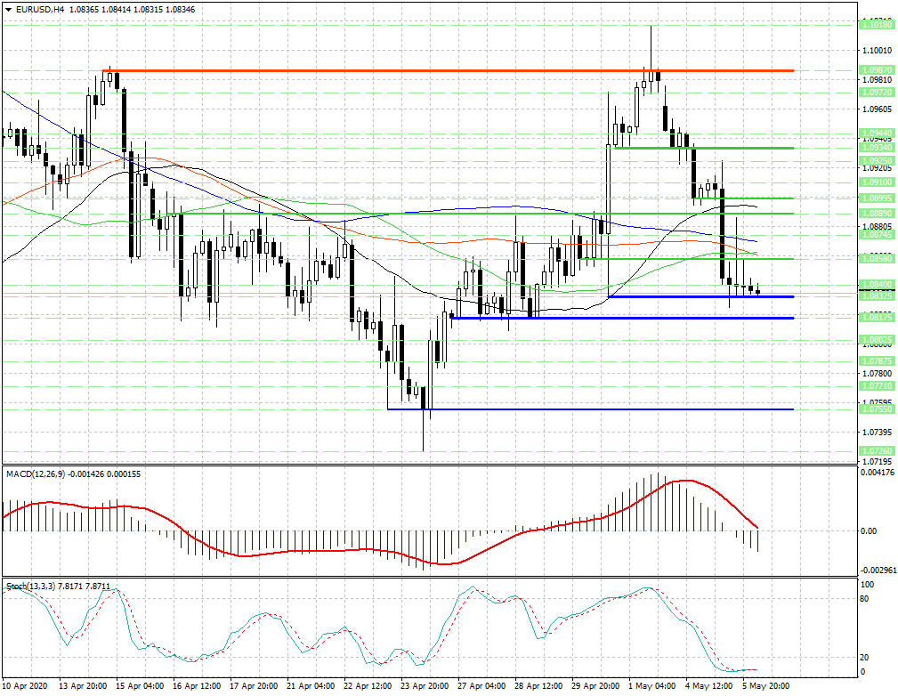Click the 28 Apr 12:00 time label

point(539,686)
